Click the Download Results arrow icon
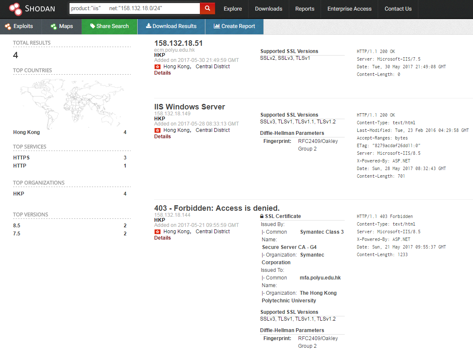This screenshot has height=352, width=473. [x=148, y=26]
